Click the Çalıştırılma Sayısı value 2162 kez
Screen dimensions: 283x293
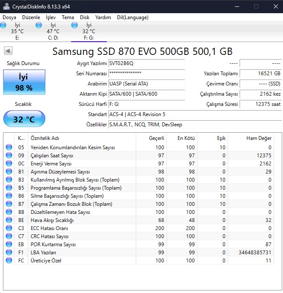pos(261,94)
